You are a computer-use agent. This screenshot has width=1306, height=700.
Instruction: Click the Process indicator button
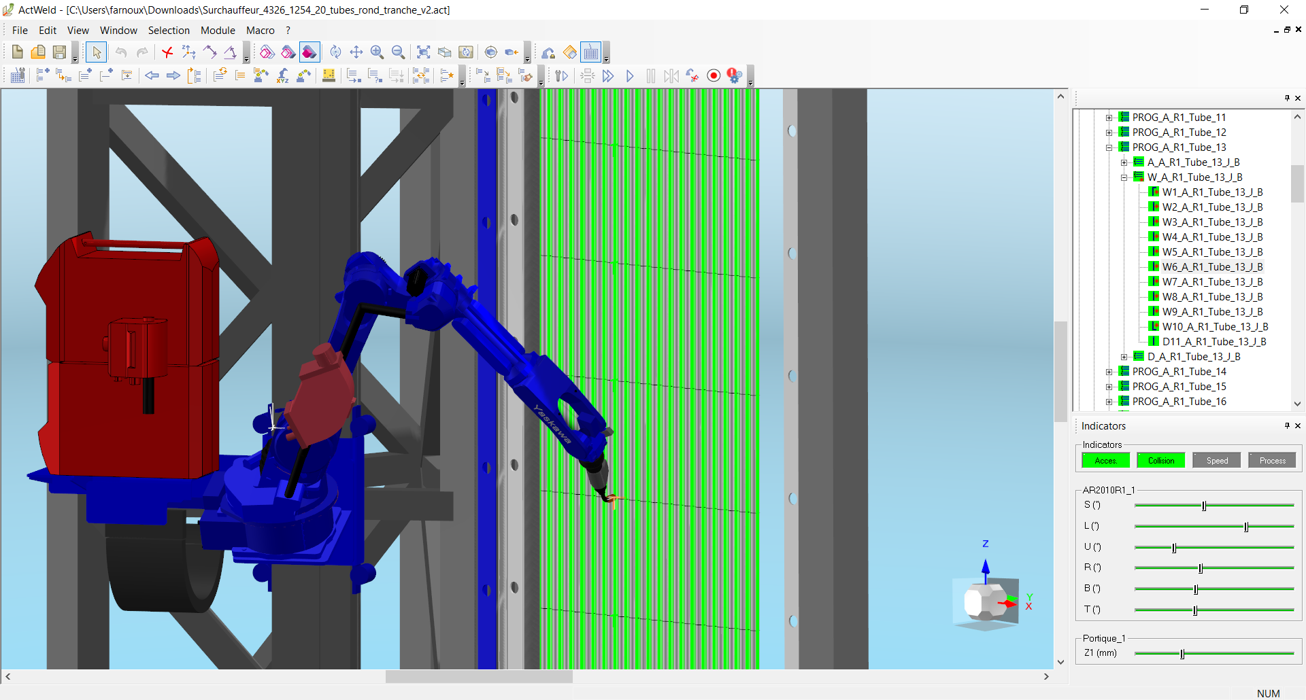1272,461
